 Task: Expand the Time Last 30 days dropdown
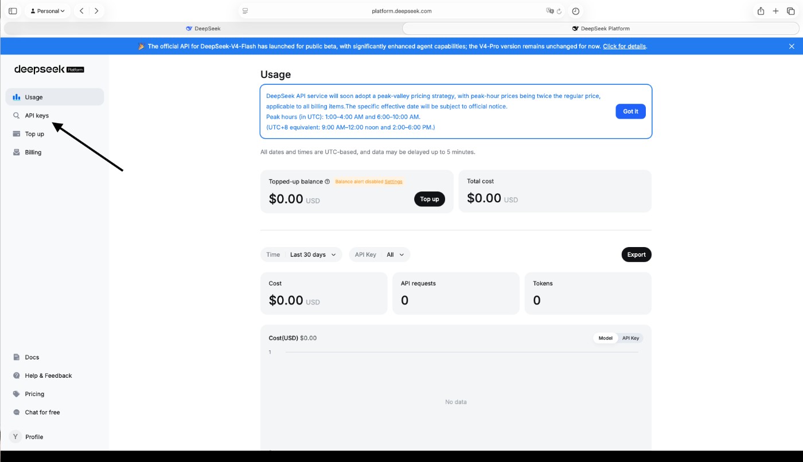pos(301,255)
